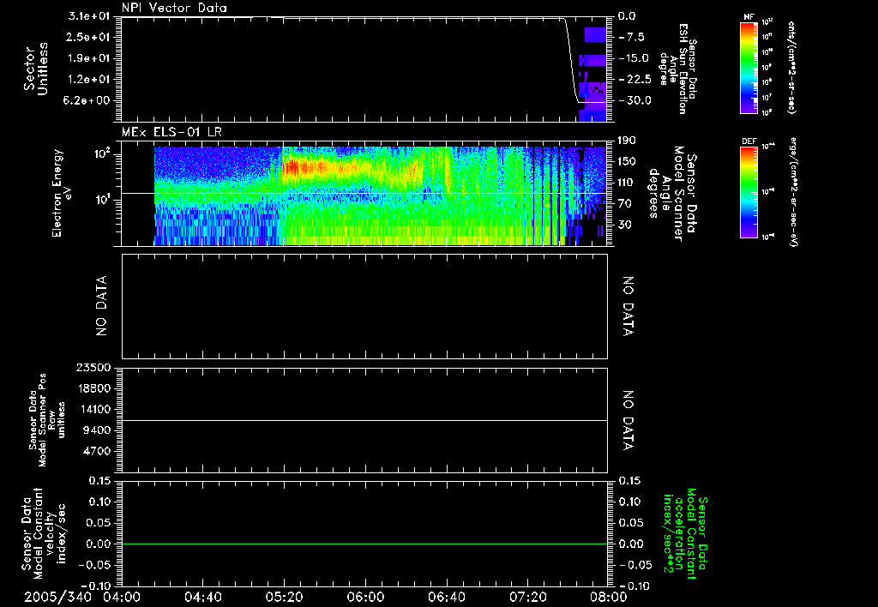Screen dimensions: 878x607
Task: Click the 23500 axis value
Action: pyautogui.click(x=95, y=368)
